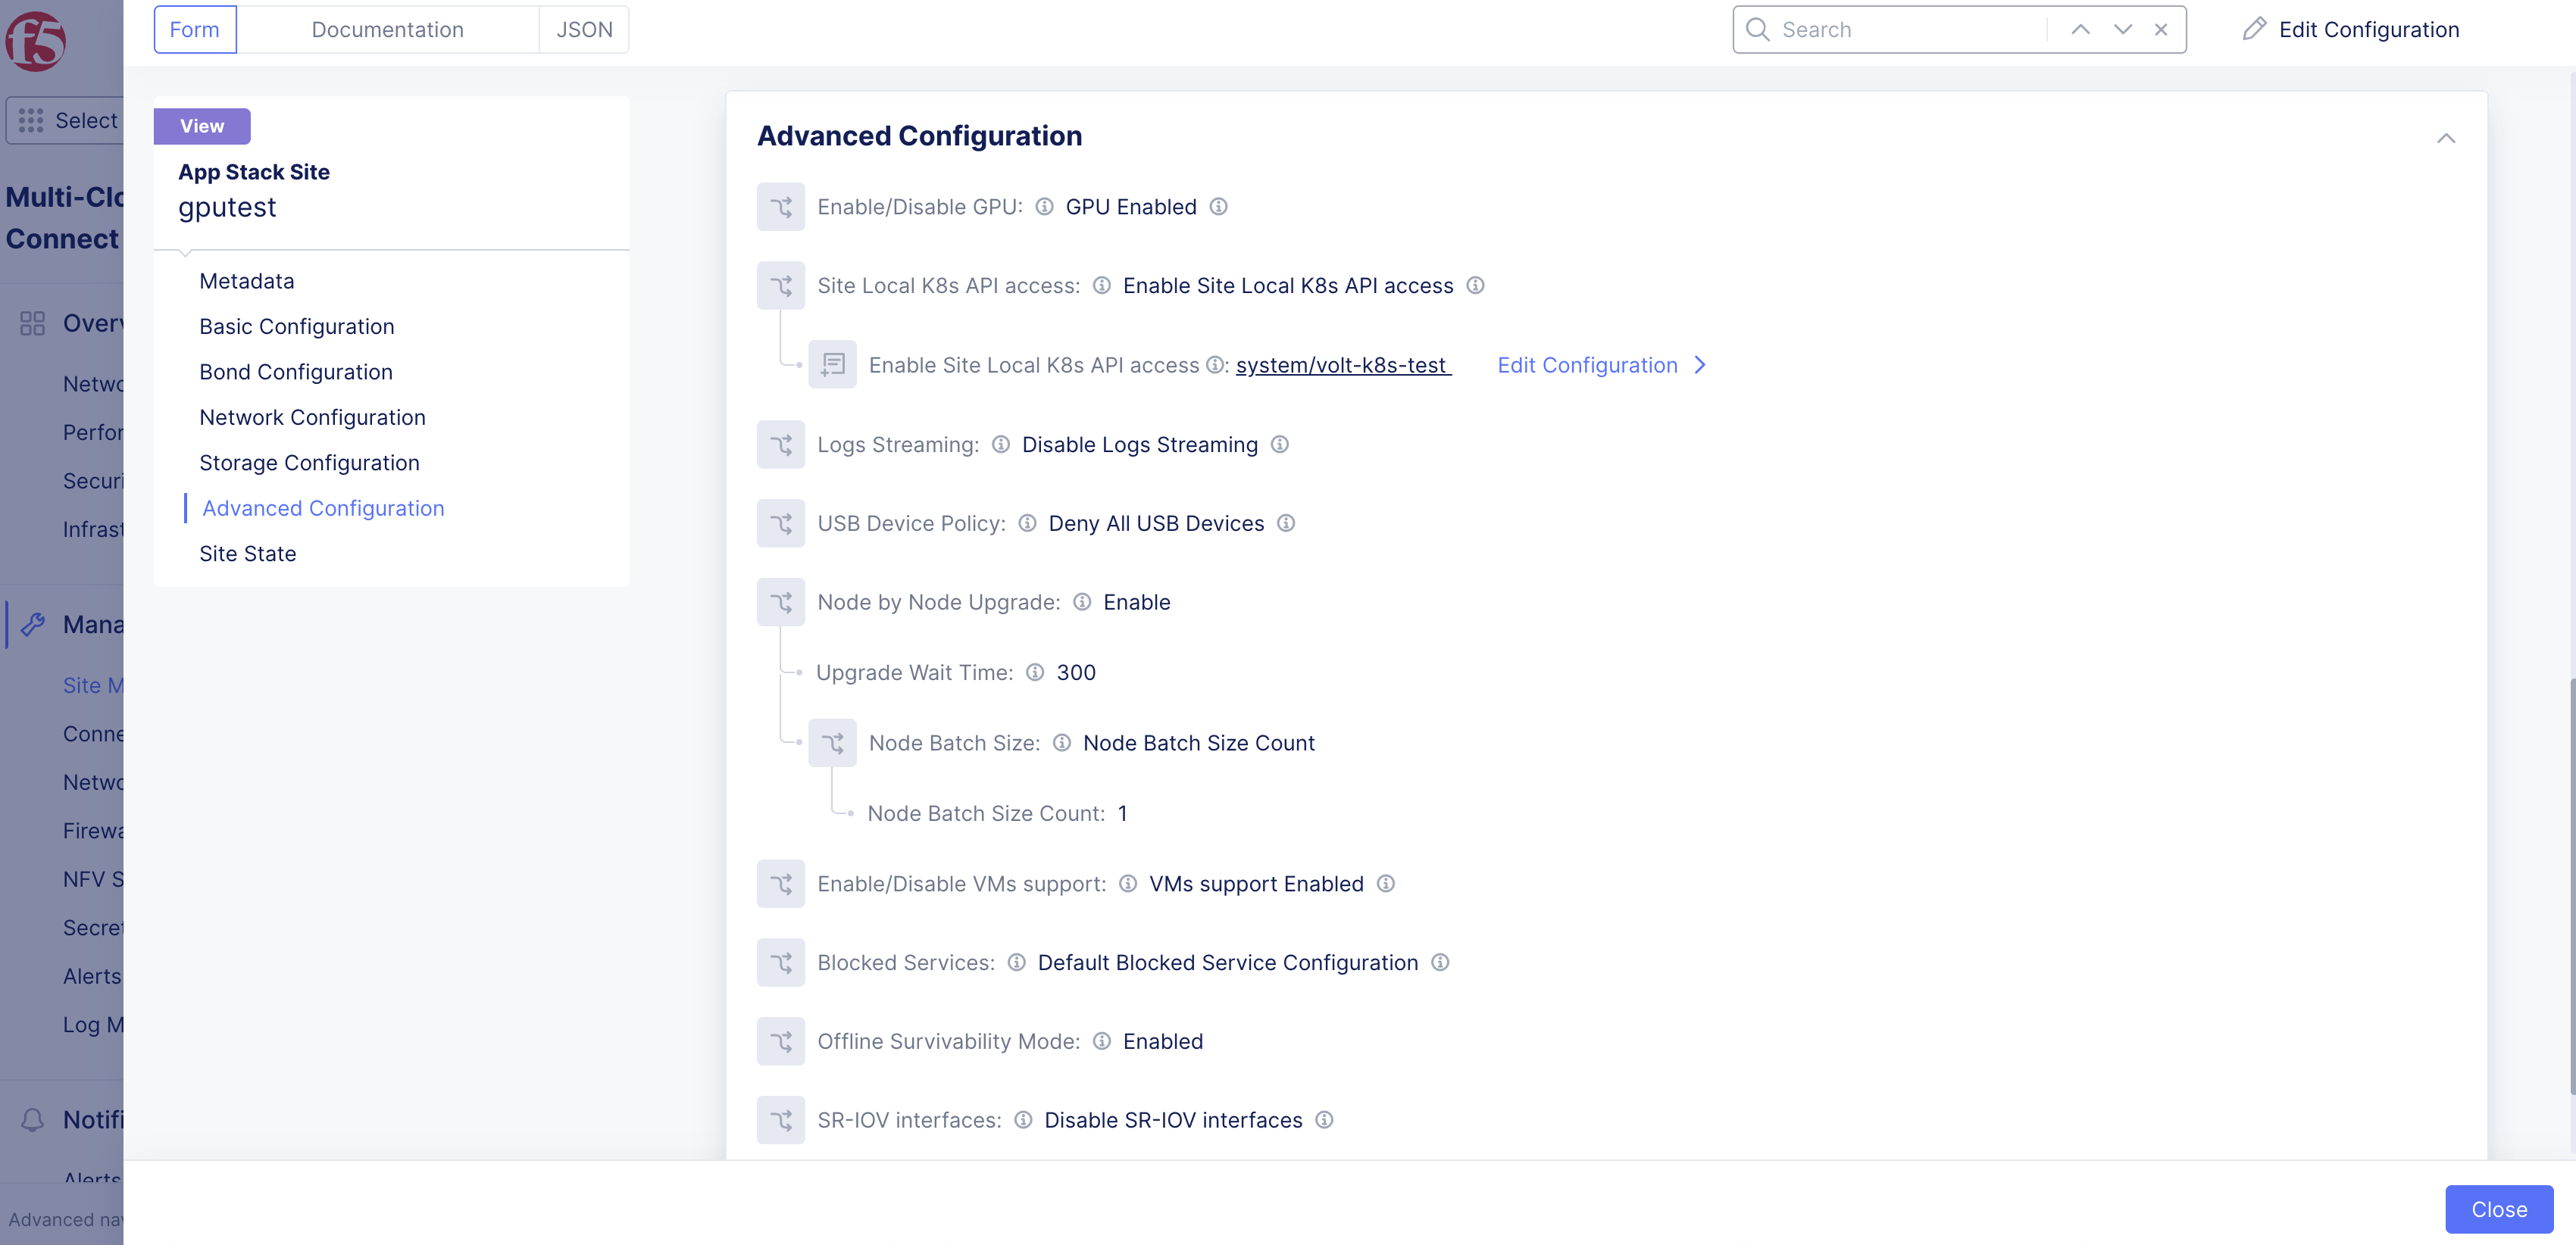2576x1245 pixels.
Task: Click the info icon after Deny All USB Devices
Action: (x=1287, y=523)
